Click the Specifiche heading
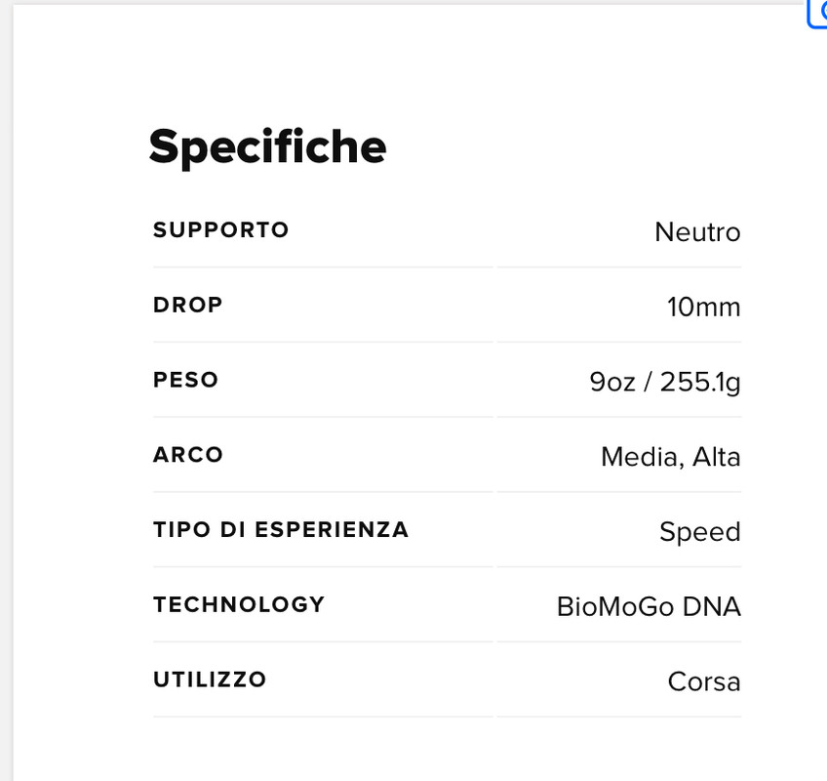The image size is (827, 781). coord(267,146)
